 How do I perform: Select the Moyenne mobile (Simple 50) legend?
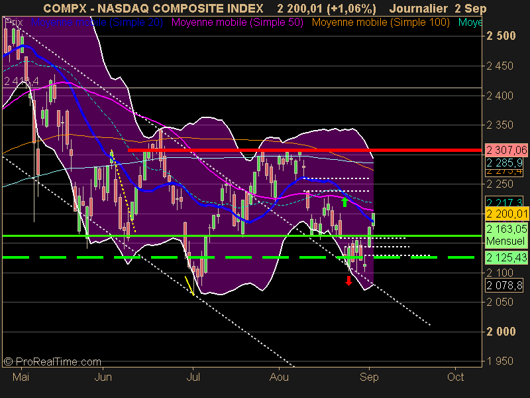click(x=237, y=23)
